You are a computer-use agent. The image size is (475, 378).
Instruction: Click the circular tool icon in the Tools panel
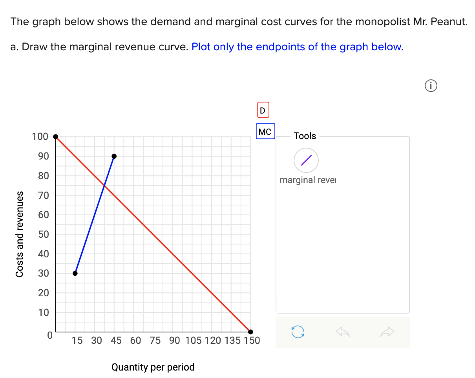coord(306,160)
